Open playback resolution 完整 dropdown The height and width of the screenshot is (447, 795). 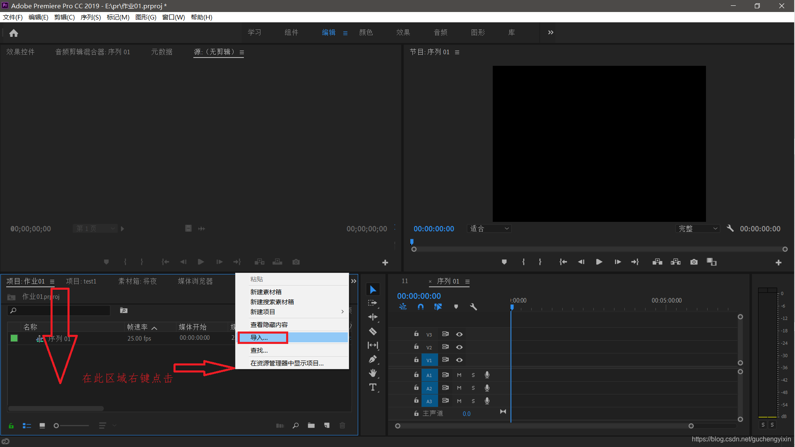click(698, 228)
